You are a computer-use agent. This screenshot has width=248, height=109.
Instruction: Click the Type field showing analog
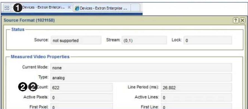tap(141, 77)
